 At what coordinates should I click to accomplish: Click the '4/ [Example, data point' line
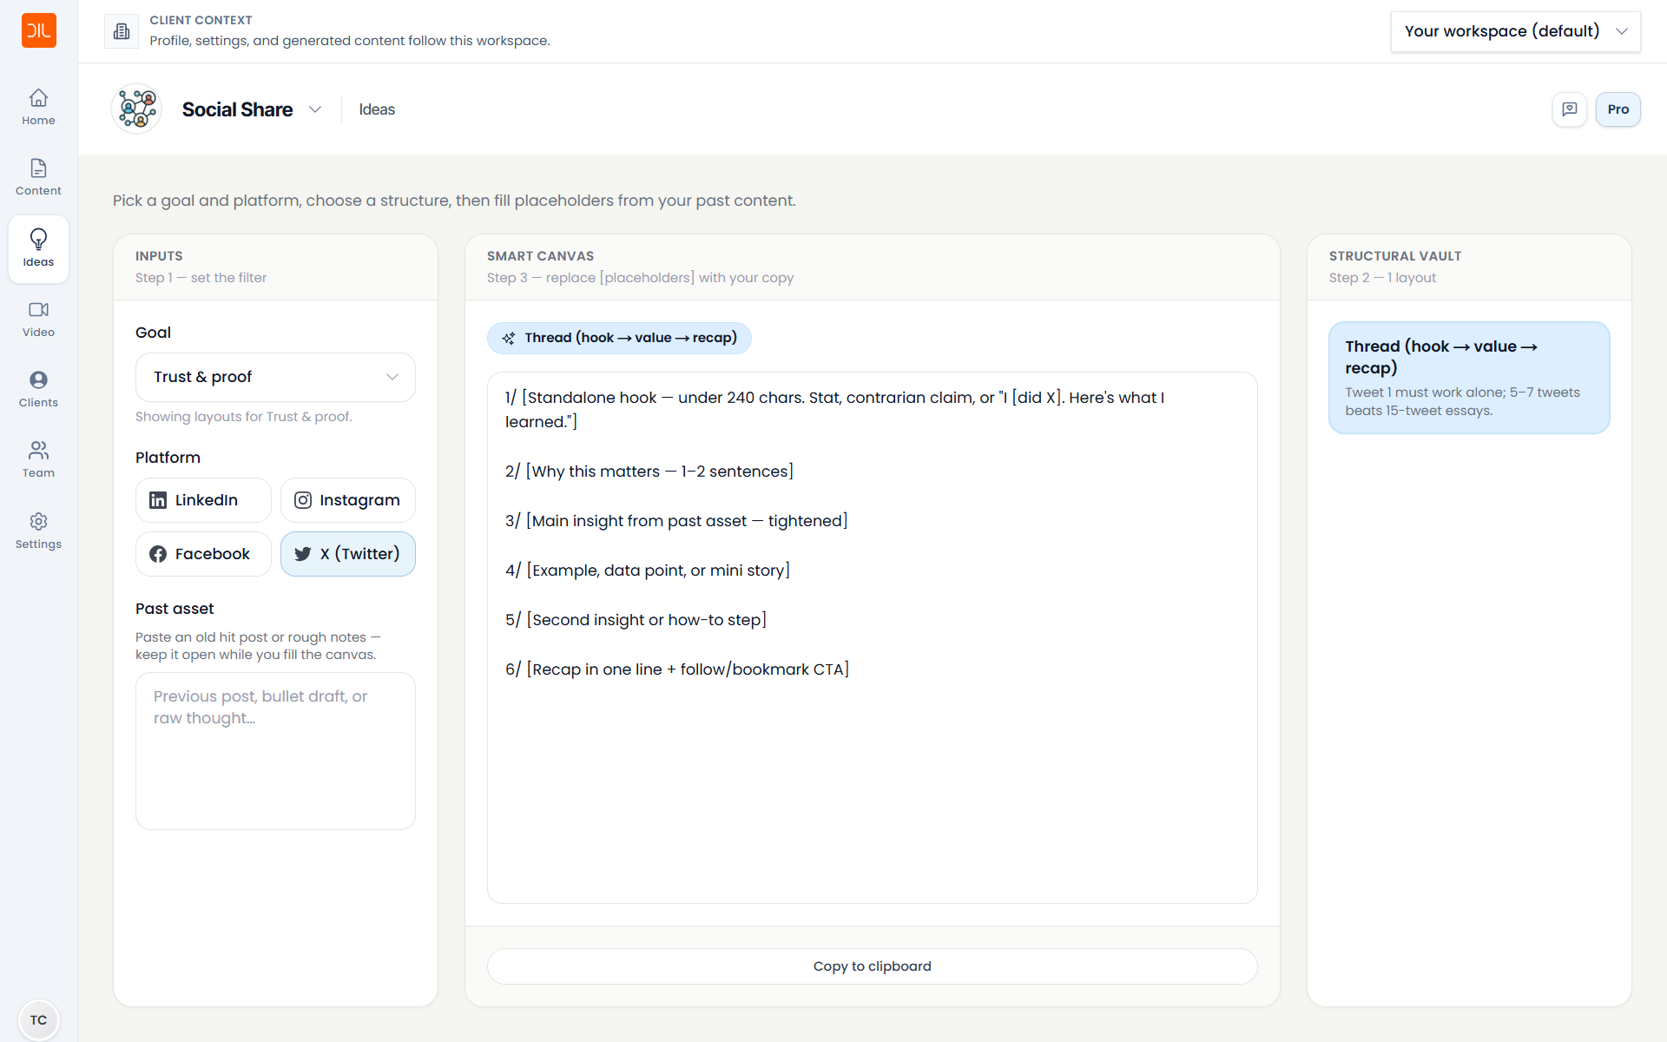(648, 570)
